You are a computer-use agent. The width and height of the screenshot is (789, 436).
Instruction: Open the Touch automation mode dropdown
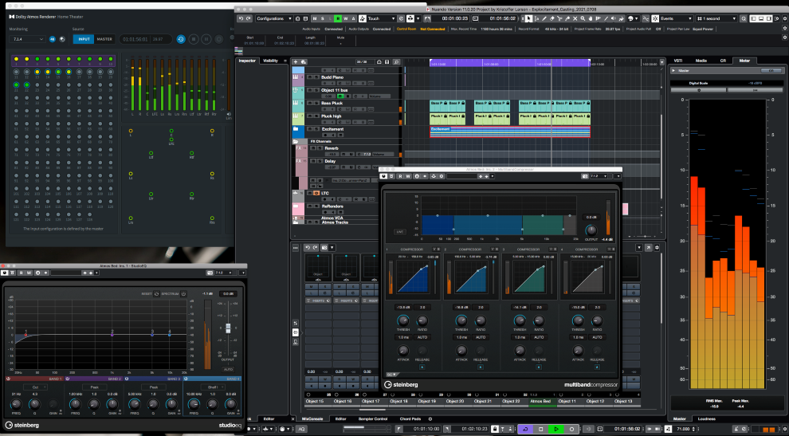(382, 18)
